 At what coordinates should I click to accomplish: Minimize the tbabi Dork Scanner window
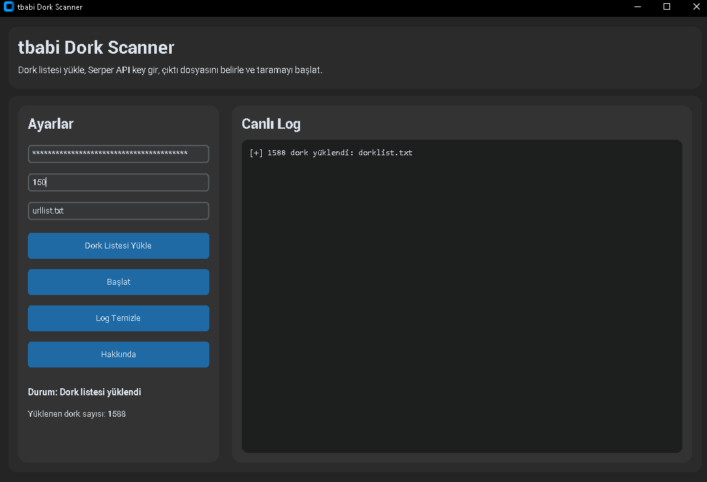(638, 6)
